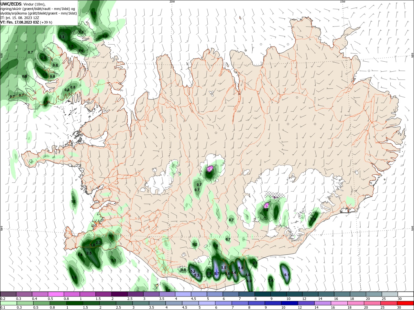414x310 pixels.
Task: Click the snow legend swatch between 0.2 and 0.3
Action: tap(8, 294)
